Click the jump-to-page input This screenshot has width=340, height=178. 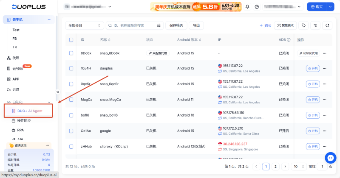click(x=322, y=167)
